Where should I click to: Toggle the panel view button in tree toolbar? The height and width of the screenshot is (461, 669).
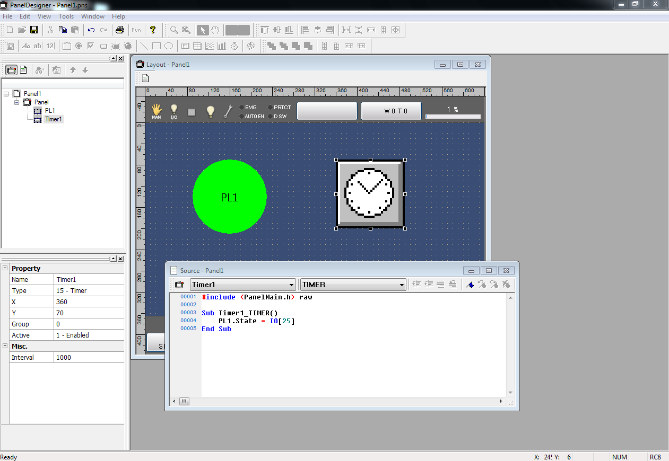(x=11, y=70)
